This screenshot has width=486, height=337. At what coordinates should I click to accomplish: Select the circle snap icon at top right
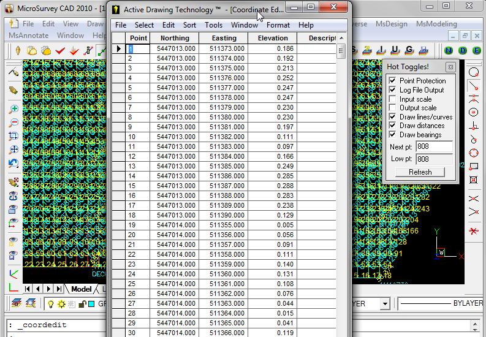pos(473,72)
